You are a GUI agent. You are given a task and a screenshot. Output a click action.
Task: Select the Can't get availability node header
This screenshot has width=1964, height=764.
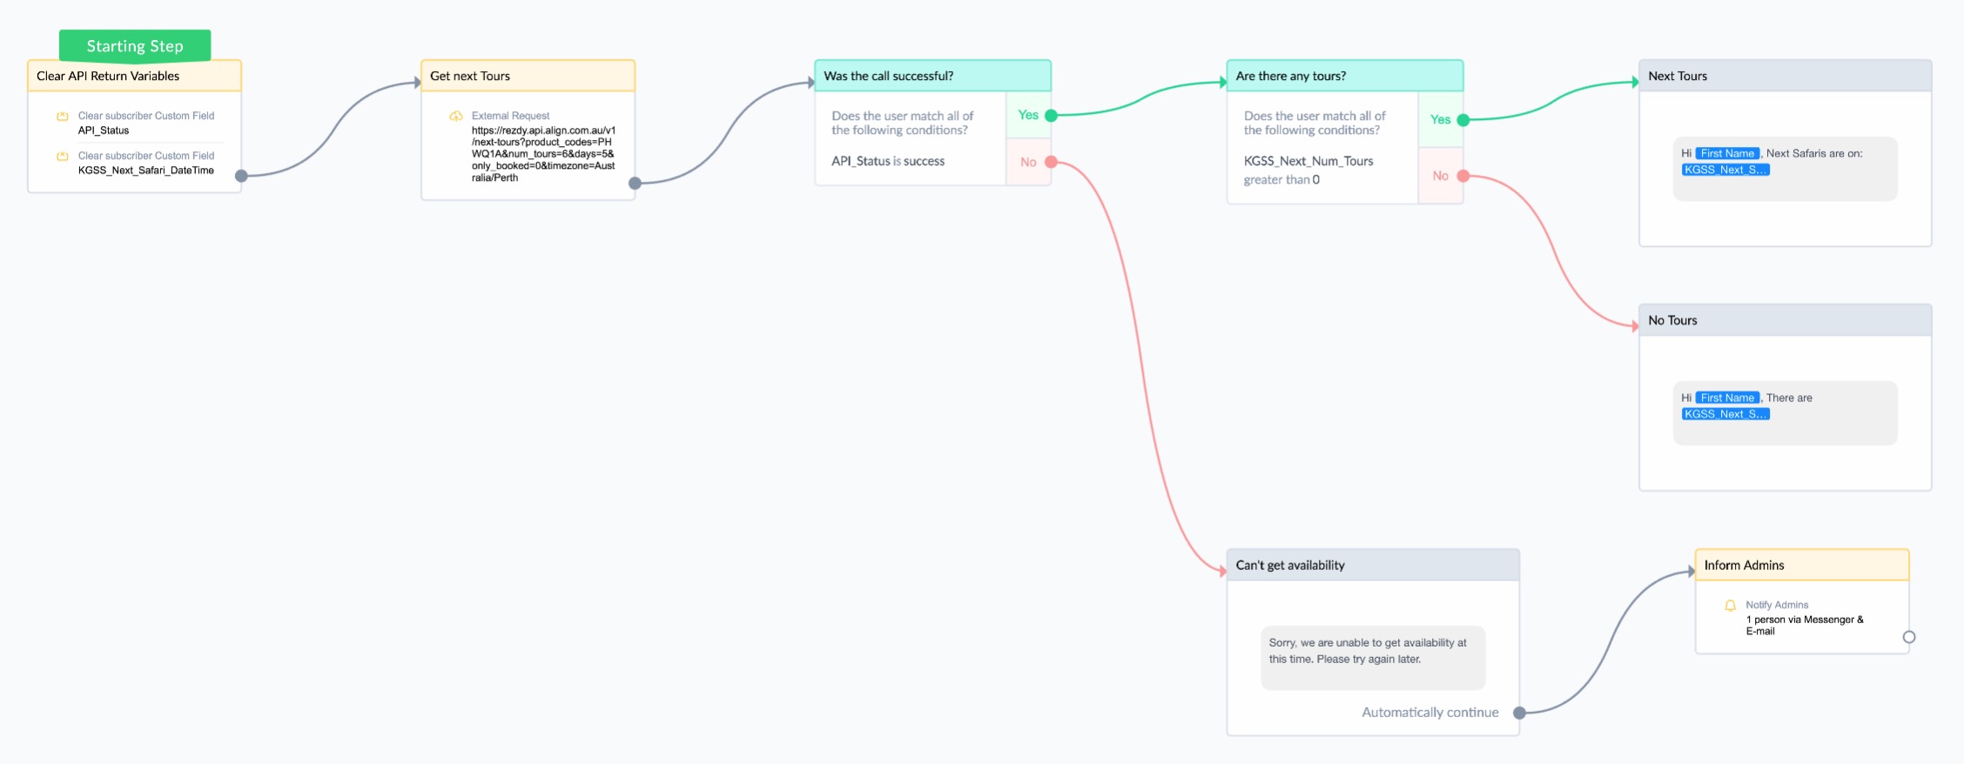pos(1372,566)
